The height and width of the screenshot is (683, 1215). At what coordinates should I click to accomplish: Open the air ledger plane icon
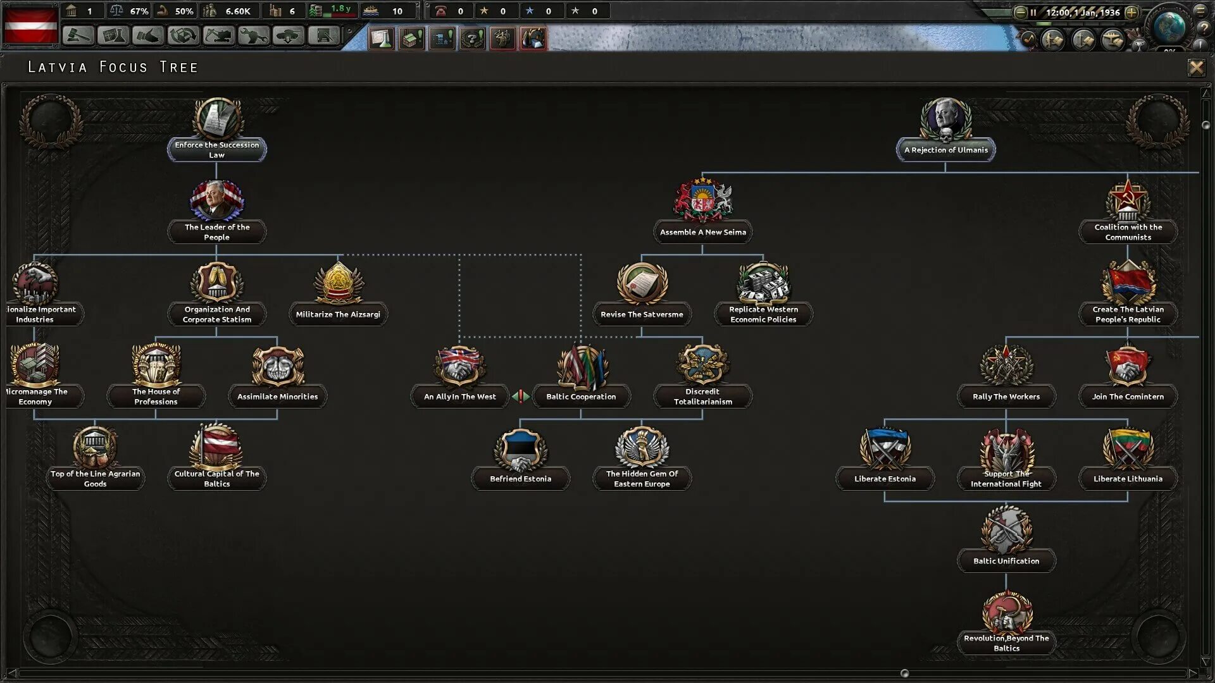tap(1113, 40)
